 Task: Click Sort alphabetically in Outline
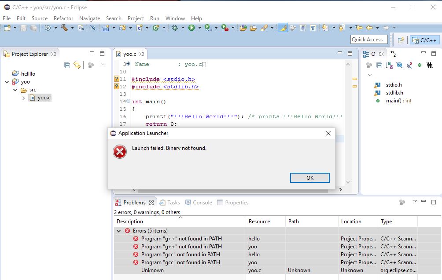389,65
